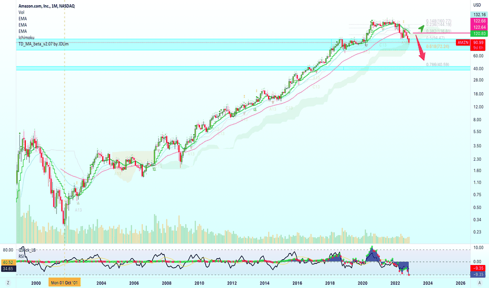Click the red -9.35 value label

478,268
